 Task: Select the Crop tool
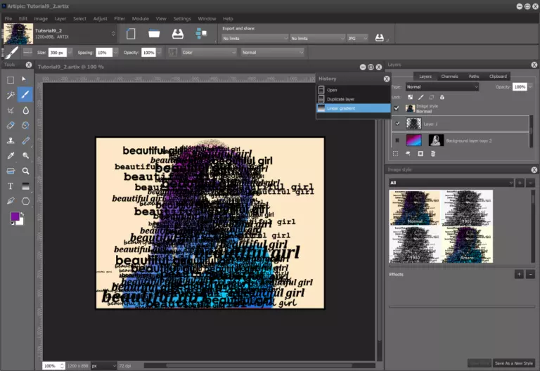(11, 110)
